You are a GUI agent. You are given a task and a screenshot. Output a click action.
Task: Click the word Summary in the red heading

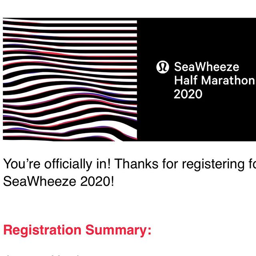(x=118, y=230)
